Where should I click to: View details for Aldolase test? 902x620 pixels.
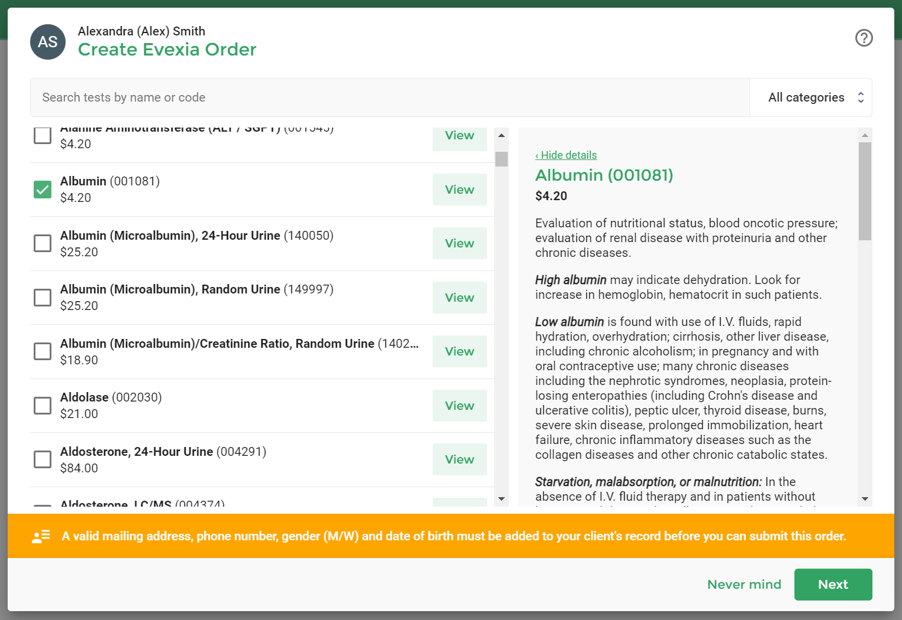coord(459,406)
